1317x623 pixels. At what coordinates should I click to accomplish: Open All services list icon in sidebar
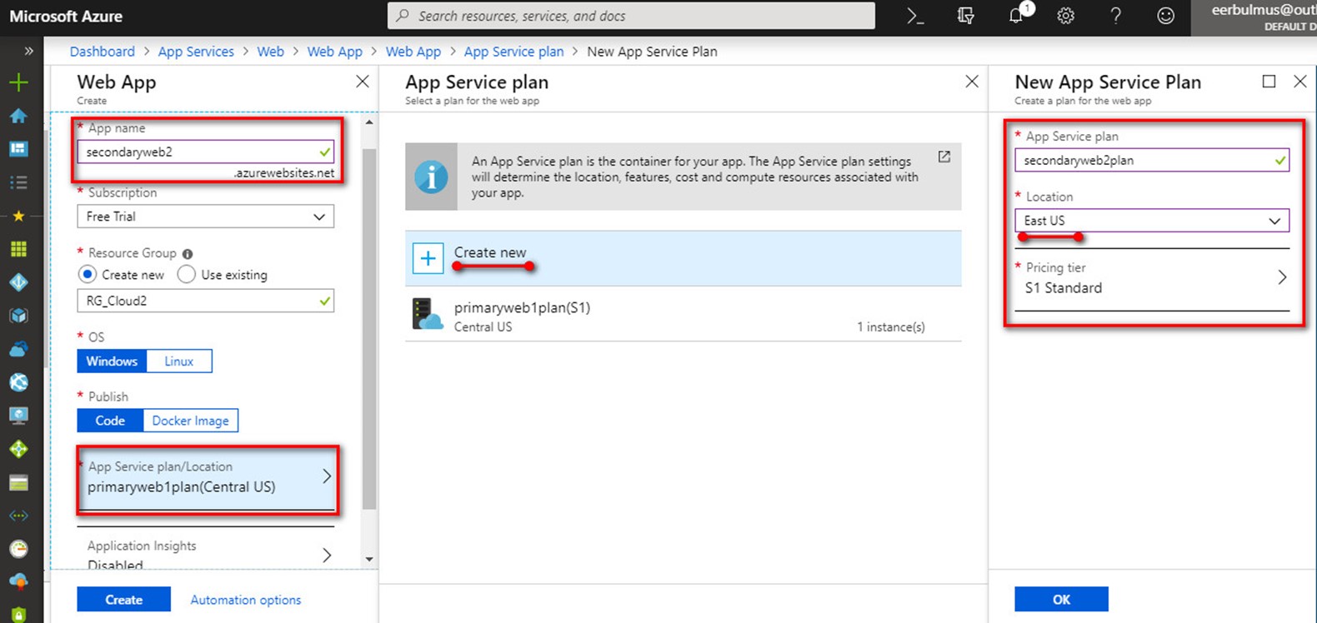tap(18, 182)
